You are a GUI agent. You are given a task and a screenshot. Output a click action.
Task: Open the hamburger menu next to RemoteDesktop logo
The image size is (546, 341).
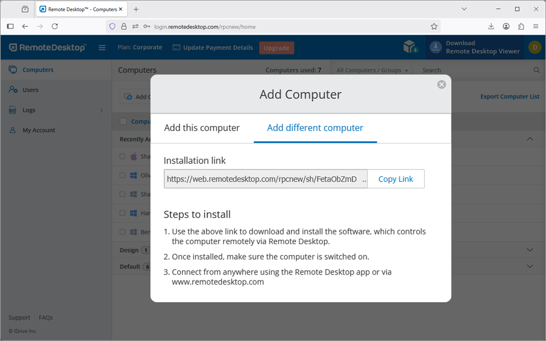click(102, 48)
